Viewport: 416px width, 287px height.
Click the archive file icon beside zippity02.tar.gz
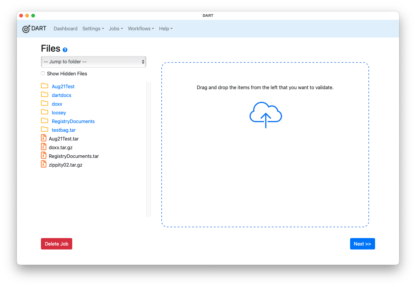(44, 164)
